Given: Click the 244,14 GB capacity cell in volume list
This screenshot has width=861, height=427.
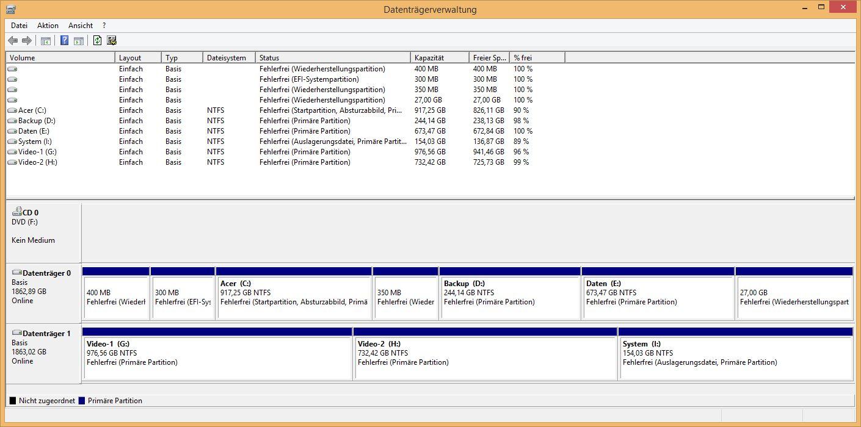Looking at the screenshot, I should tap(430, 121).
